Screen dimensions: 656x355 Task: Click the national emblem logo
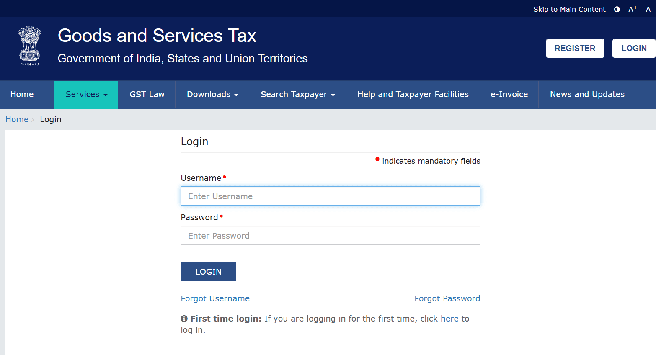(x=29, y=45)
